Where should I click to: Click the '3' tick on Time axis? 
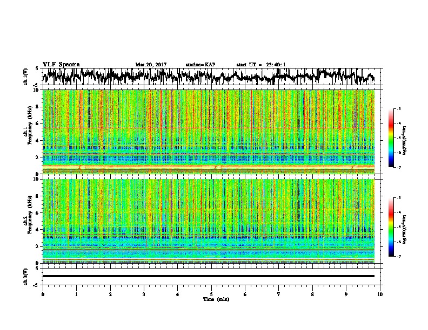(144, 294)
